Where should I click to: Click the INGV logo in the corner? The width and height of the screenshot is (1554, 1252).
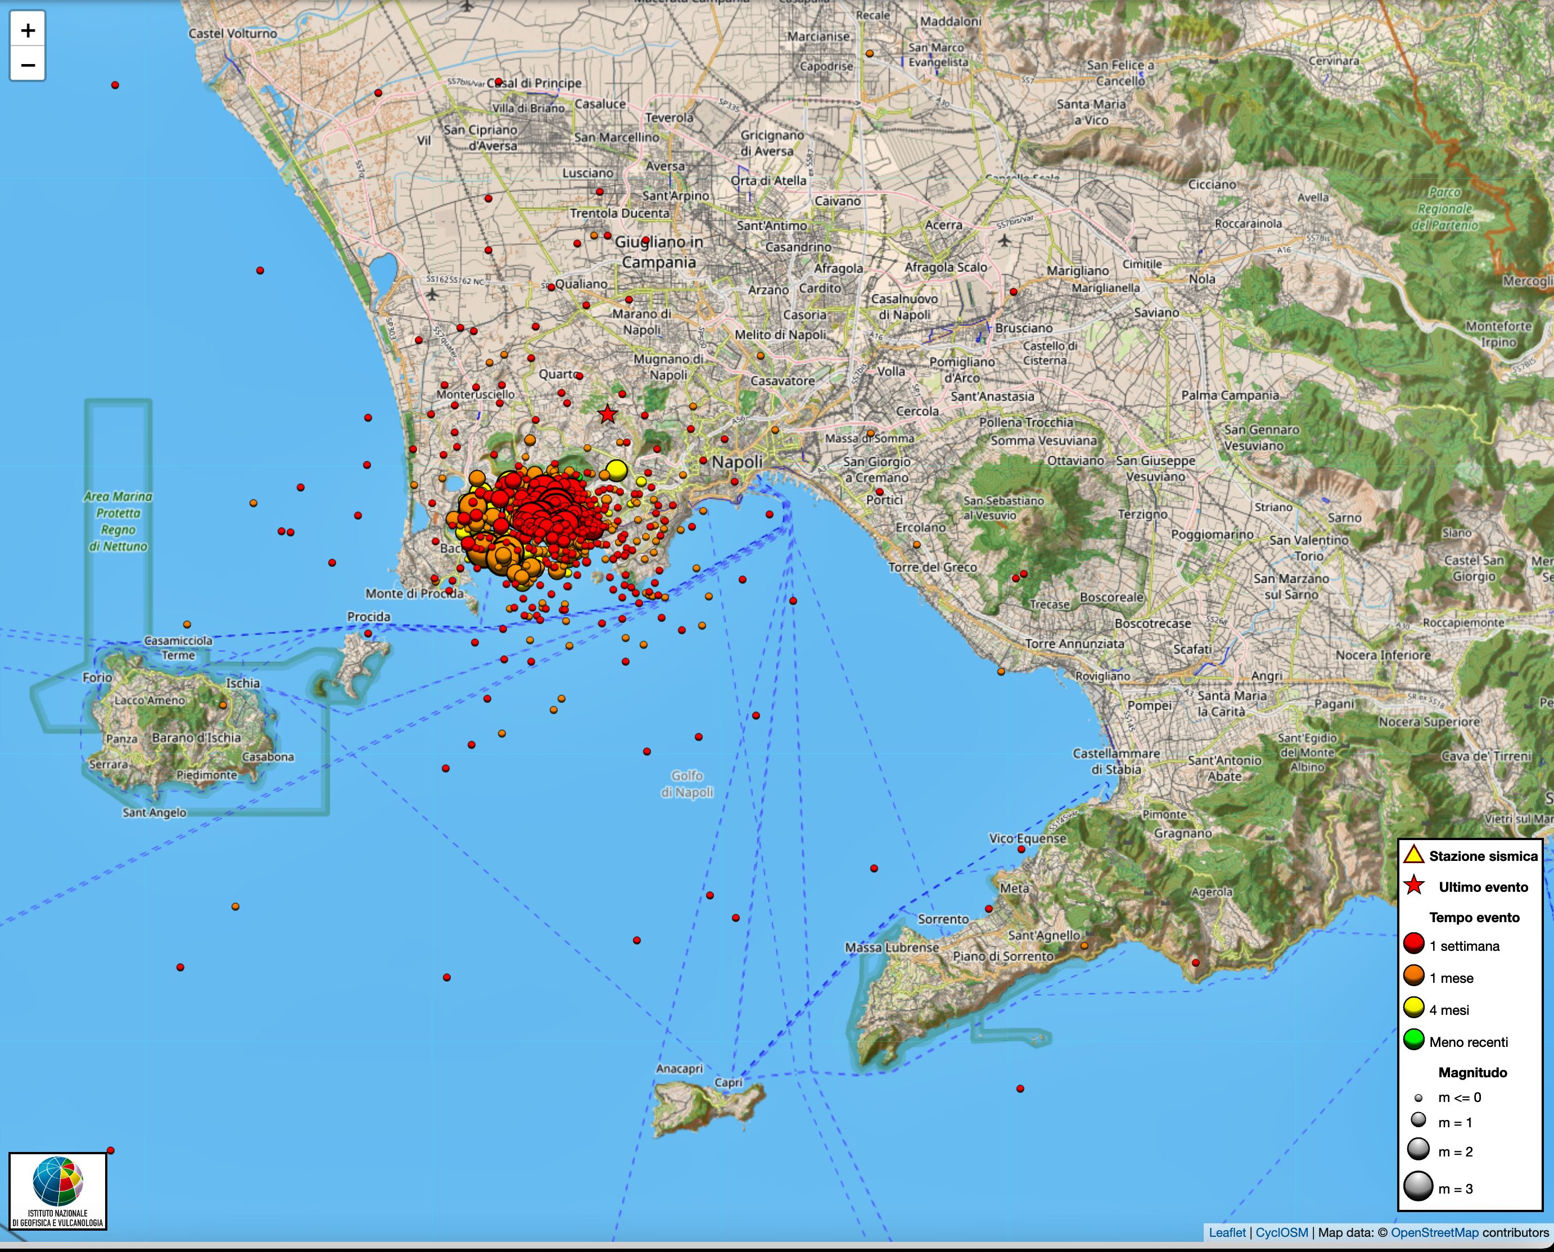click(x=58, y=1191)
